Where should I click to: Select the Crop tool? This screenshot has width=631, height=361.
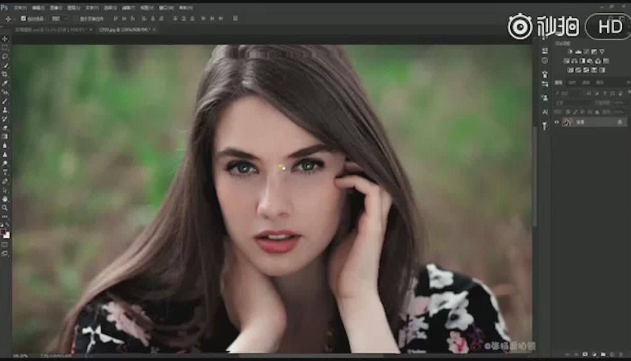[5, 74]
